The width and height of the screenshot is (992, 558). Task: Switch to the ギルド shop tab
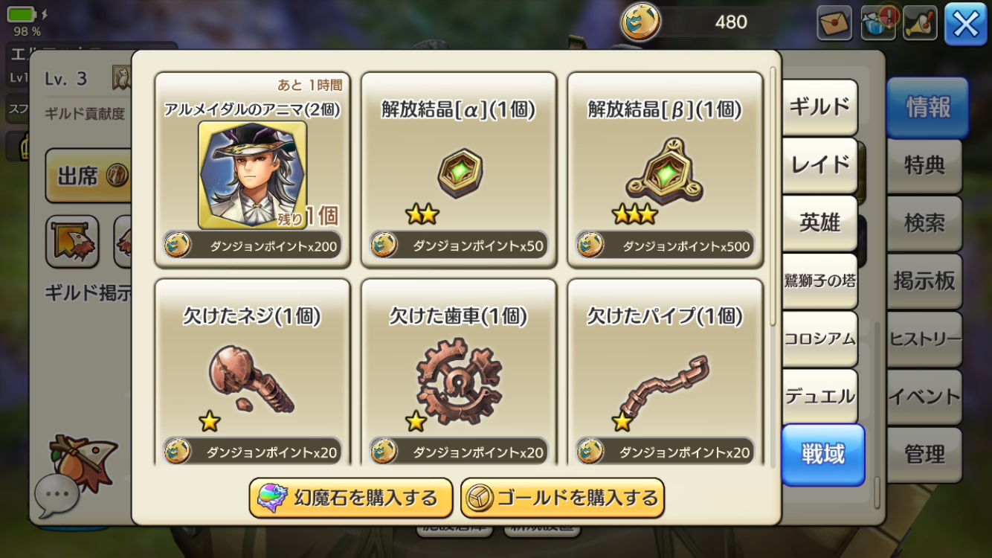(819, 107)
